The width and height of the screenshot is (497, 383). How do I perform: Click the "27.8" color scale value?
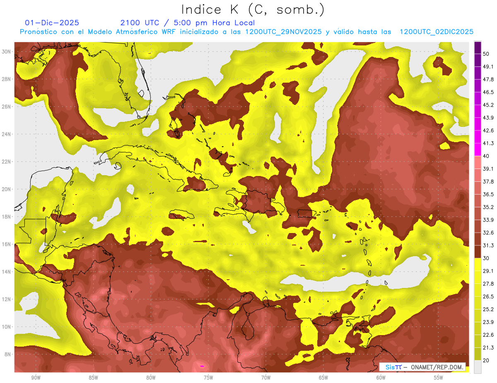click(x=488, y=284)
